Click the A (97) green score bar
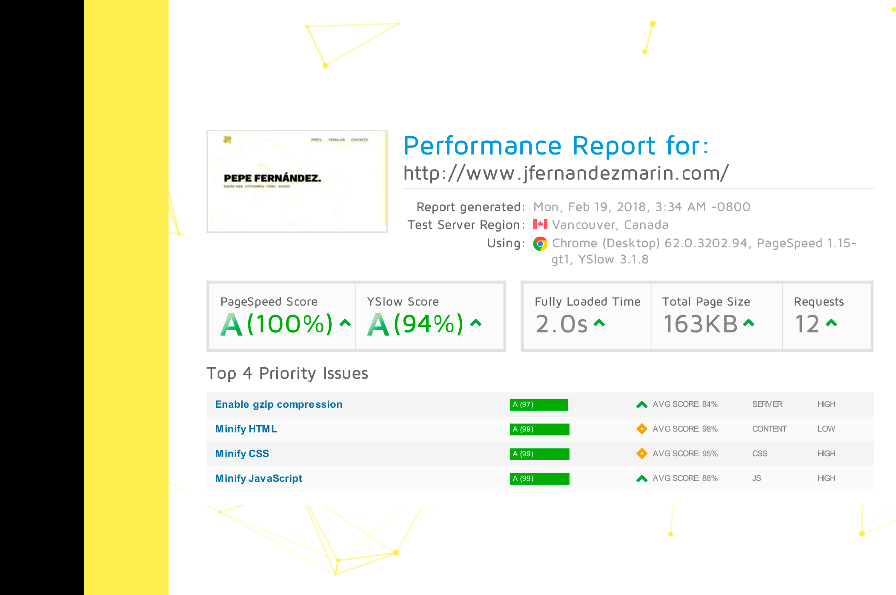Image resolution: width=896 pixels, height=595 pixels. click(x=538, y=404)
